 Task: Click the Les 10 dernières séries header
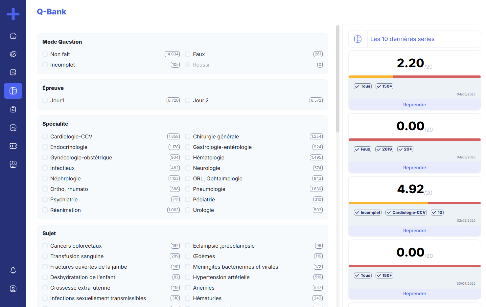402,39
